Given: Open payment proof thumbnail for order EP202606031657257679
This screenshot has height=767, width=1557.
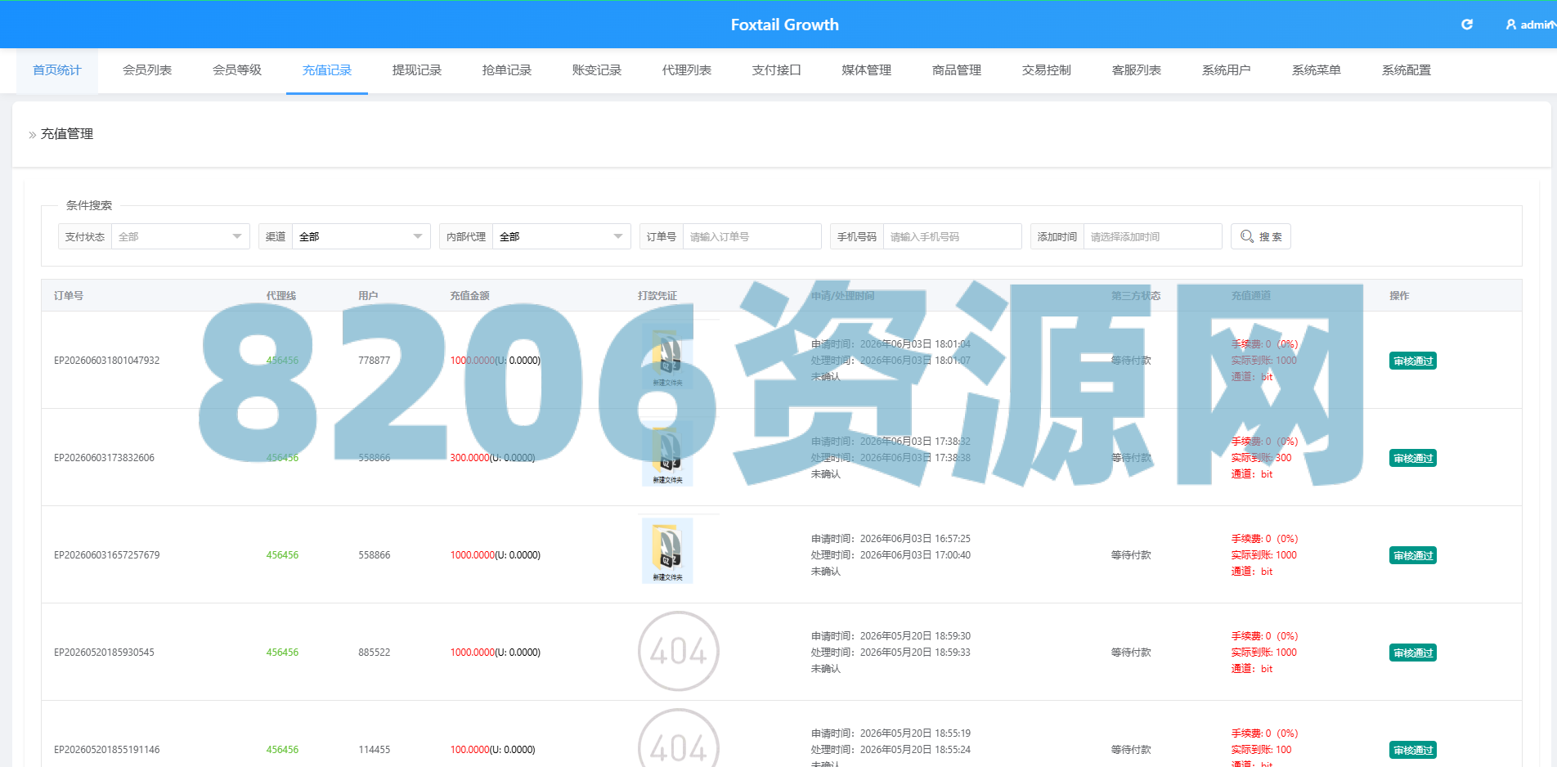Looking at the screenshot, I should click(x=667, y=550).
